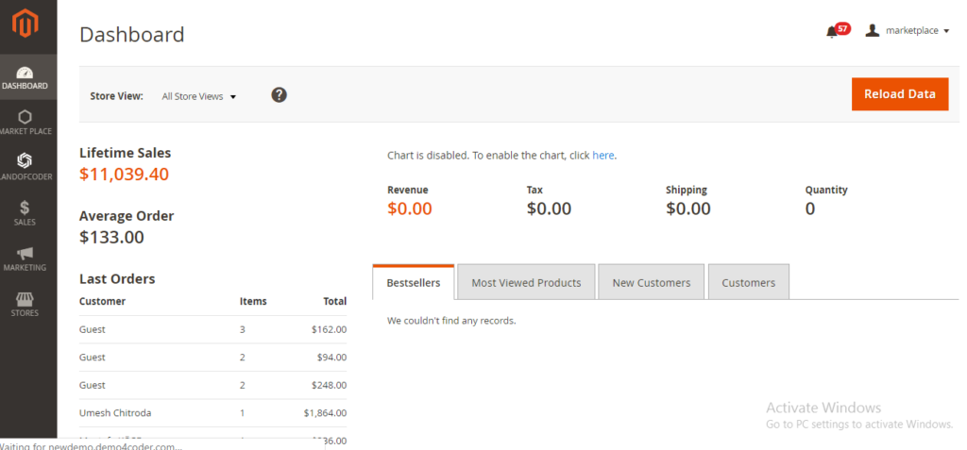Click the Quantity 0 value
967x450 pixels.
click(809, 209)
